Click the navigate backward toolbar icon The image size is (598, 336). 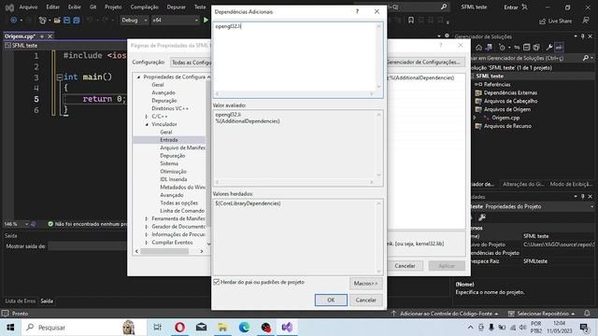[14, 20]
